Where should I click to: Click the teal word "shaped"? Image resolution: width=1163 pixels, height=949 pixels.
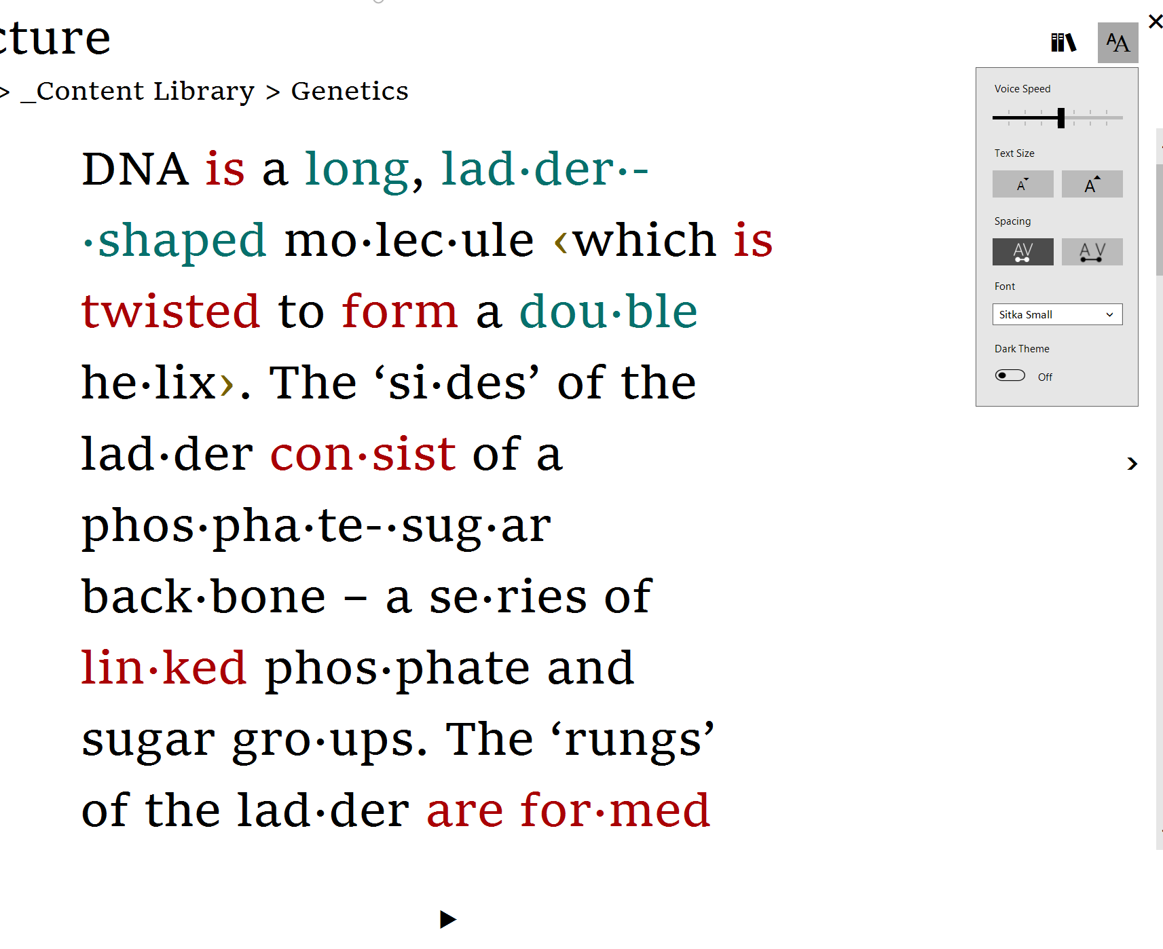coord(182,240)
